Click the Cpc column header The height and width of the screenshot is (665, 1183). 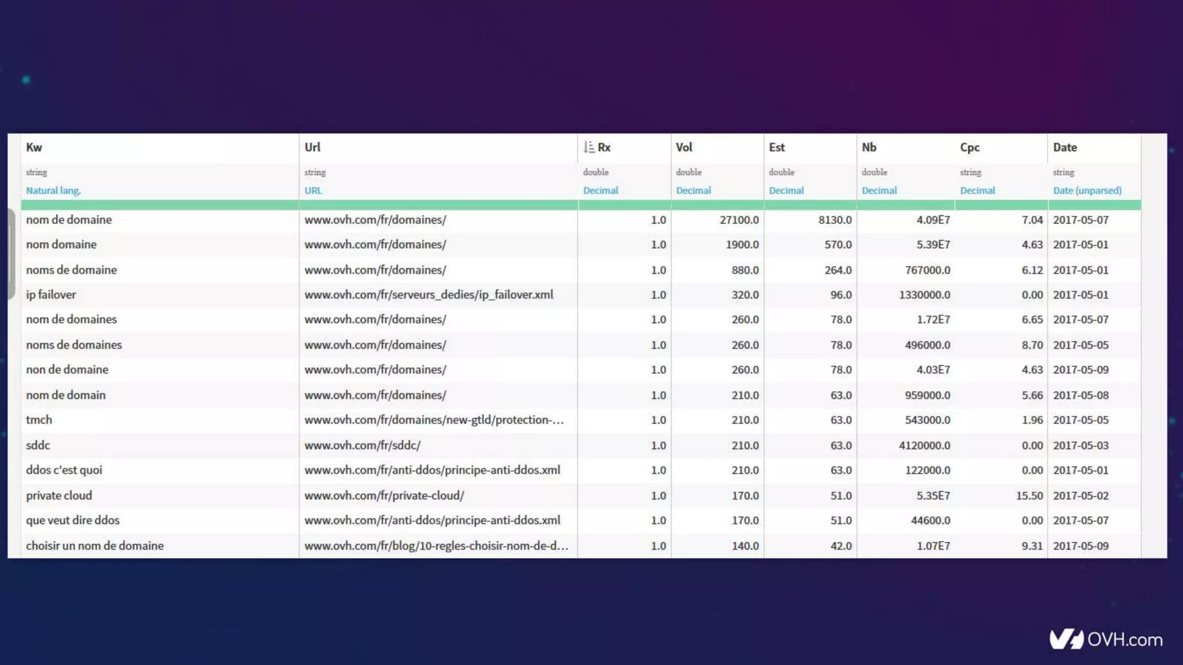969,147
